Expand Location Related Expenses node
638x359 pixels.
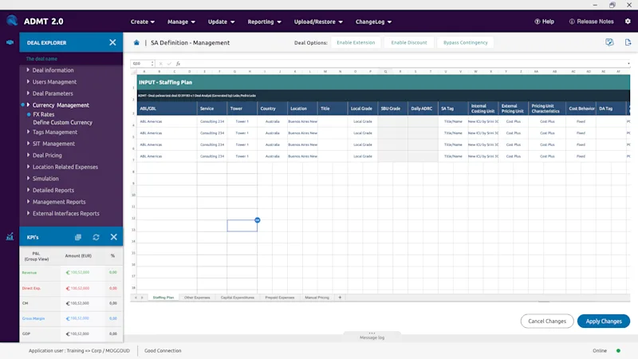coord(28,167)
